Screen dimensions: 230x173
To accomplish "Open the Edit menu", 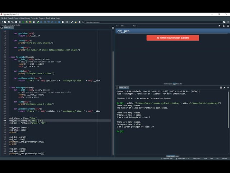I will [x=6, y=18].
